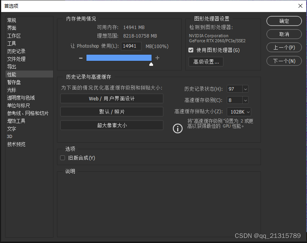
Task: Open the 单位与标尺 category
Action: [x=29, y=105]
